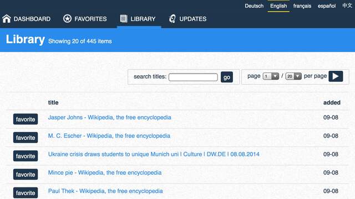This screenshot has height=199, width=355.
Task: Switch language to Deutsch
Action: pyautogui.click(x=254, y=6)
